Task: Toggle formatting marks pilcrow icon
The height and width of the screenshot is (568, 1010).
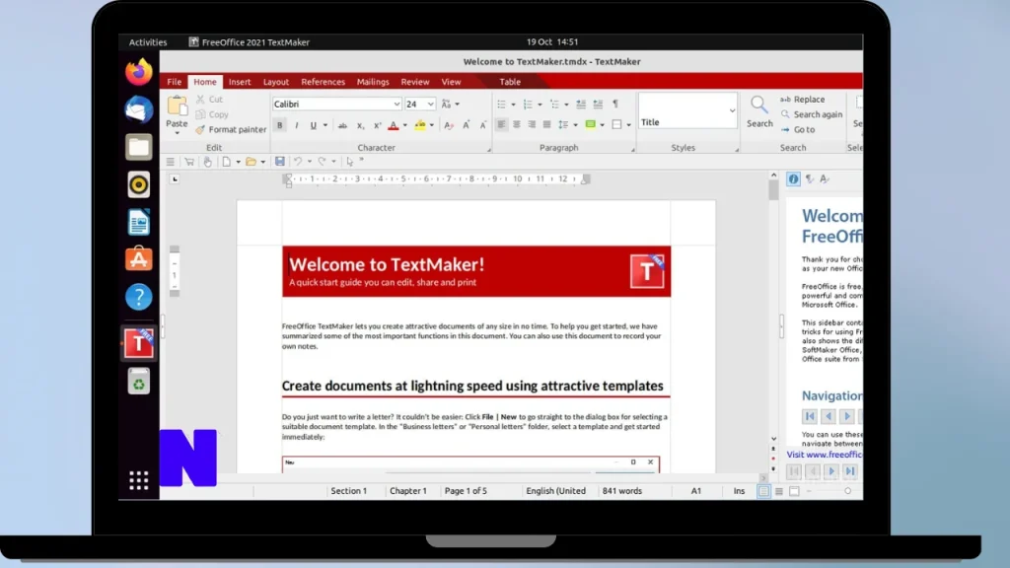Action: click(615, 104)
